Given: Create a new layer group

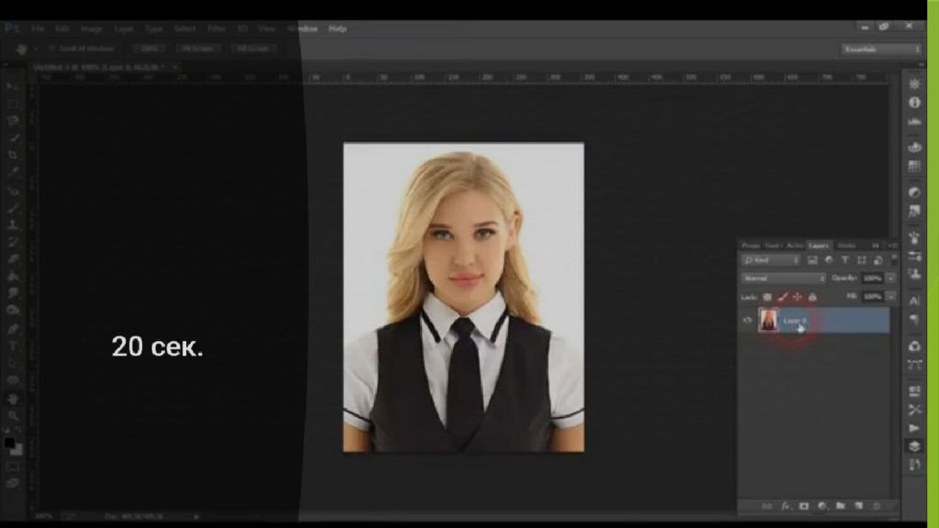Looking at the screenshot, I should [840, 506].
